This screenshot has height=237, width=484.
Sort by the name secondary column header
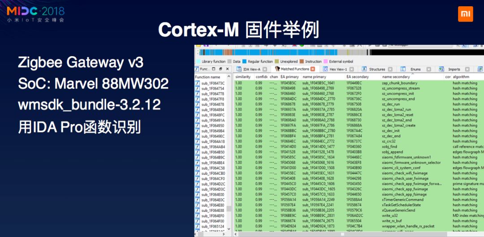click(x=412, y=77)
